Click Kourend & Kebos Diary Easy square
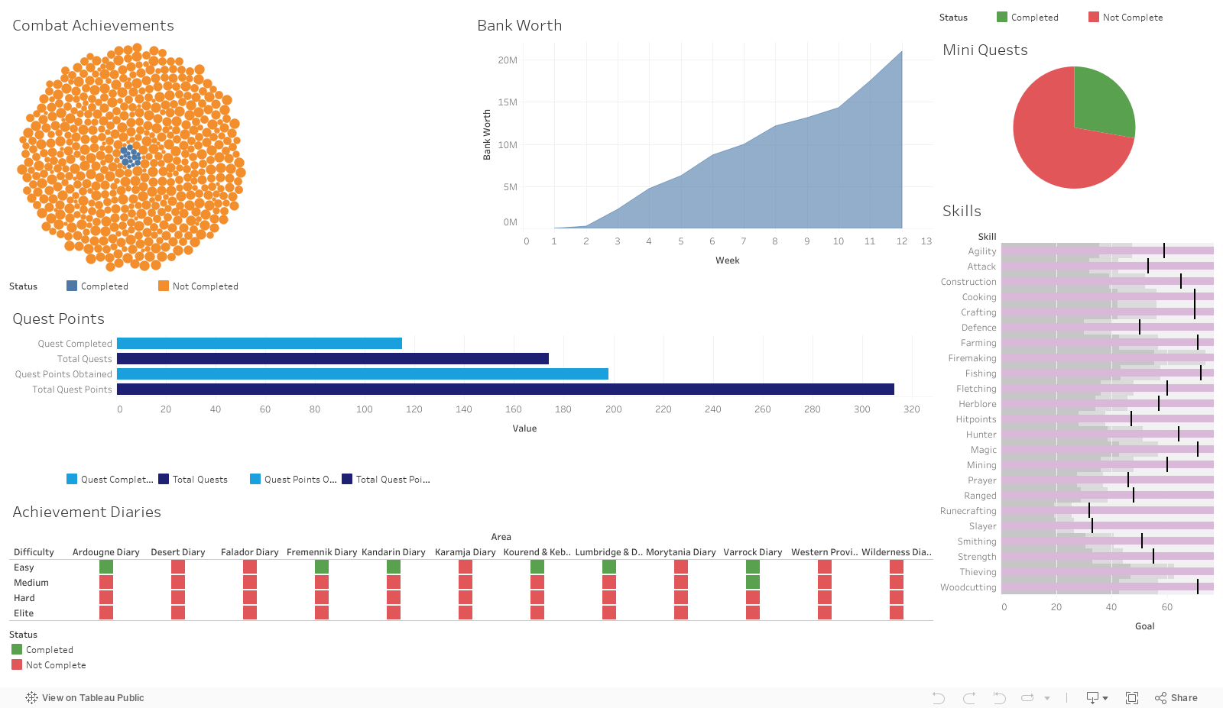 (537, 567)
